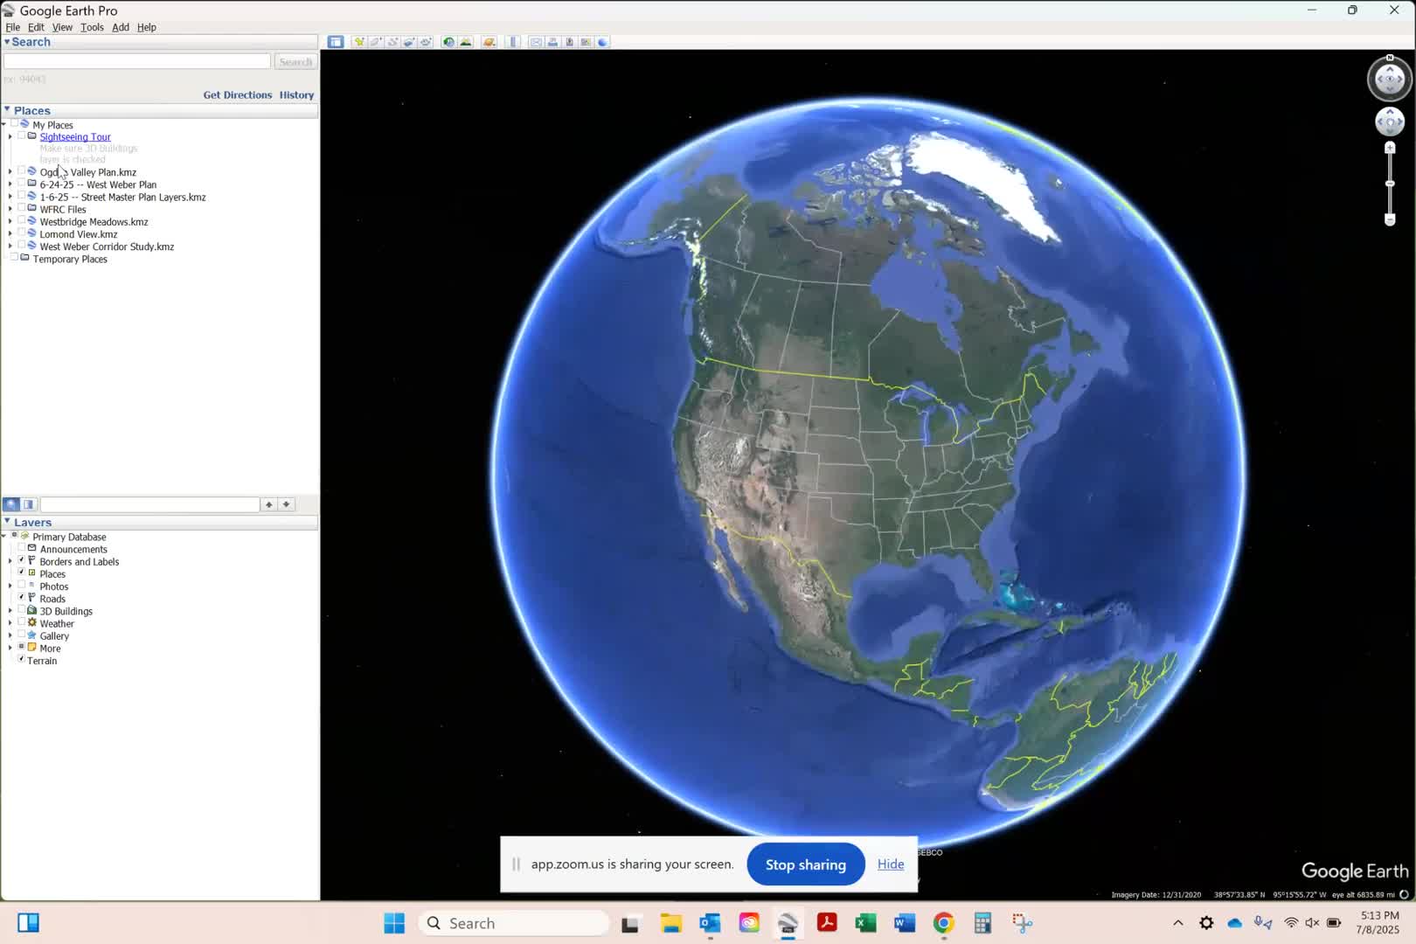Move selected place down with arrow button
This screenshot has width=1416, height=944.
click(286, 504)
